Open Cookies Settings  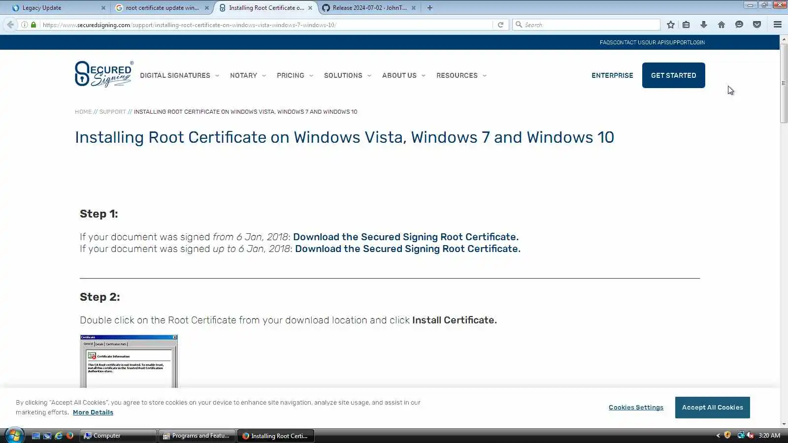636,408
